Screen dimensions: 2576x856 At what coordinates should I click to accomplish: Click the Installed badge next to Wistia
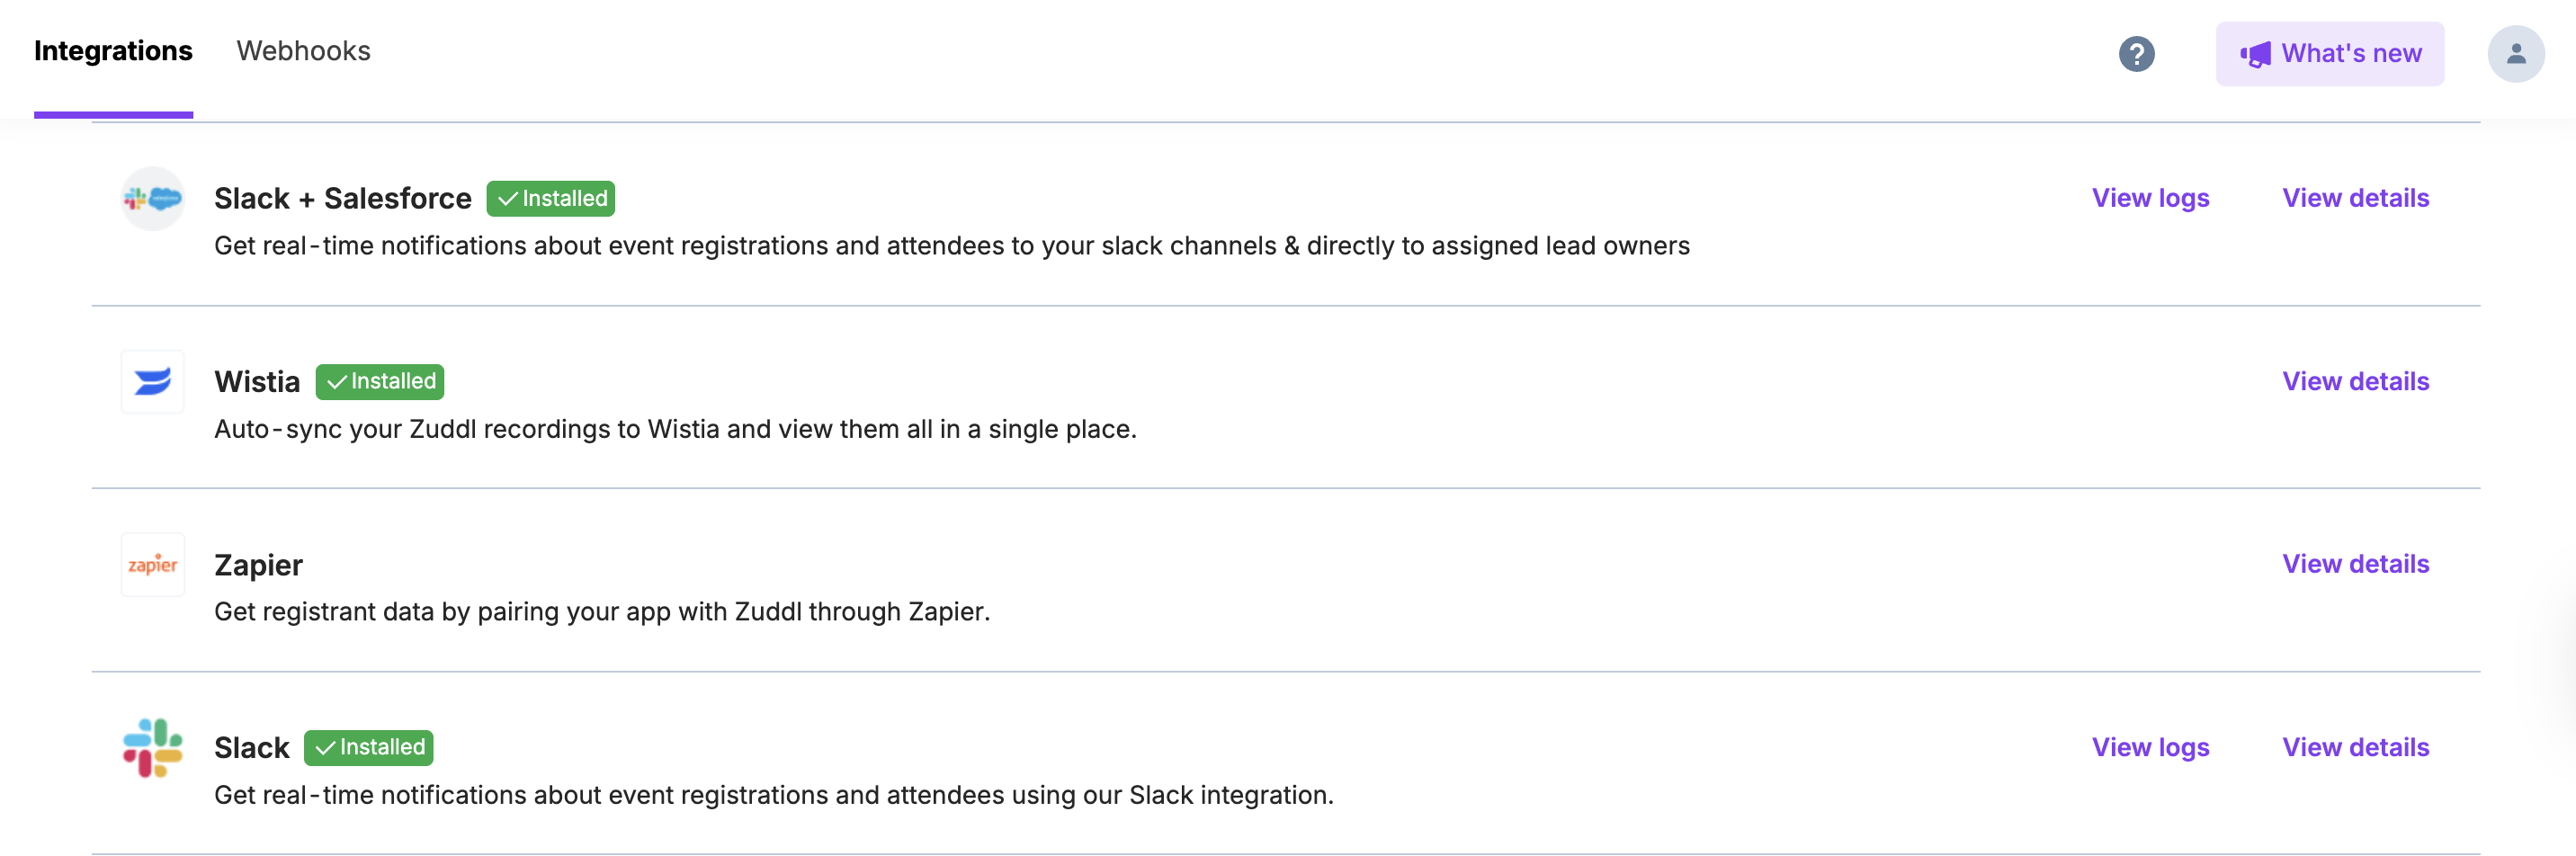tap(380, 382)
